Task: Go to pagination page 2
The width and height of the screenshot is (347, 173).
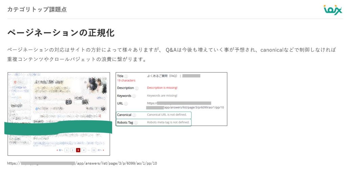Action: [73, 150]
